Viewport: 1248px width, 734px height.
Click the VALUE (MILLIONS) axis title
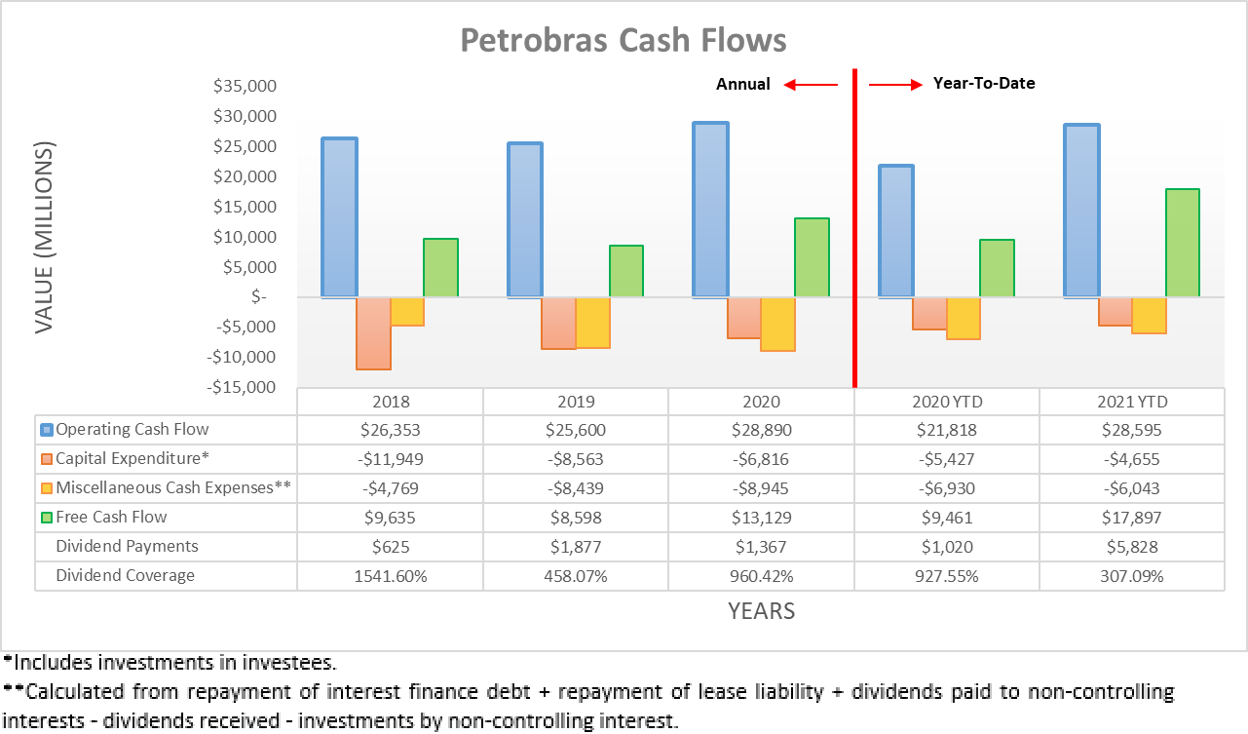click(44, 237)
